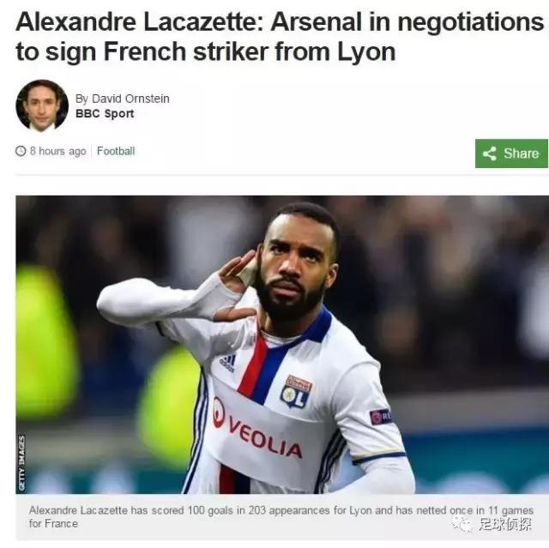Click the clock icon beside the timestamp

21,151
